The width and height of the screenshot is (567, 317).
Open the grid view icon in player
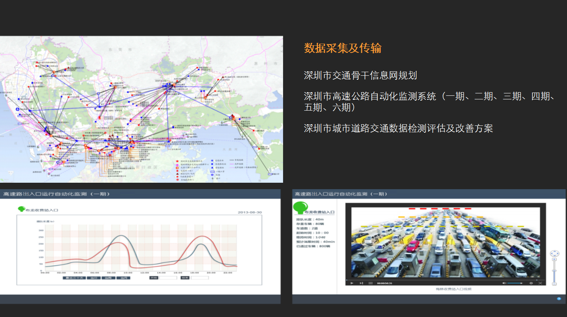pos(371,283)
